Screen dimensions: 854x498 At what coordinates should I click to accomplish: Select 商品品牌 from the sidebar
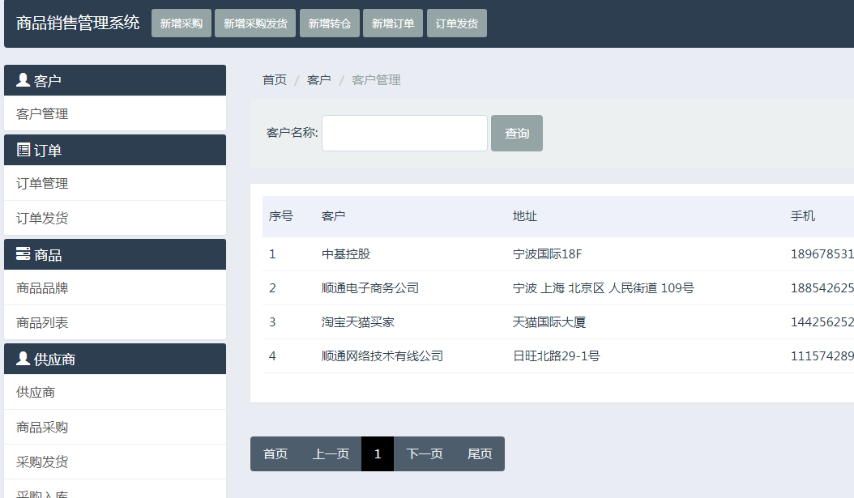coord(42,288)
